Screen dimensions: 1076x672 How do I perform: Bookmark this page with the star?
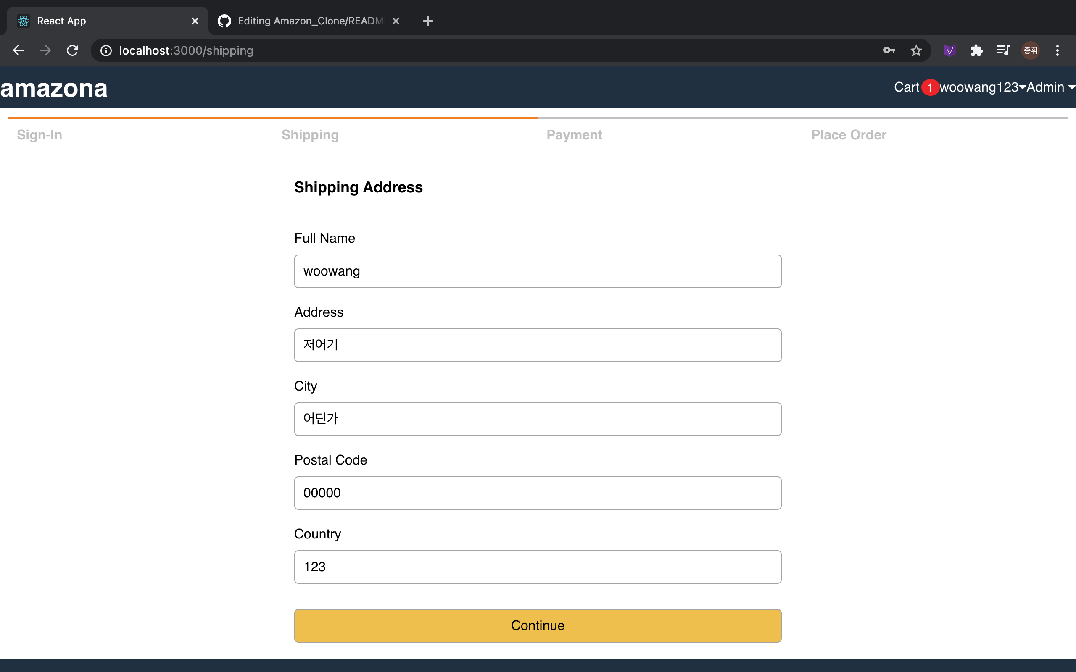coord(916,50)
